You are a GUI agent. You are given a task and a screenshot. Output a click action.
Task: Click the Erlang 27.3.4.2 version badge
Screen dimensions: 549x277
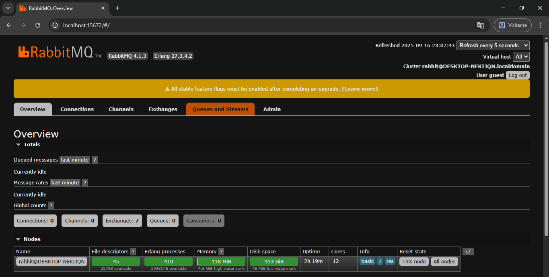point(173,56)
